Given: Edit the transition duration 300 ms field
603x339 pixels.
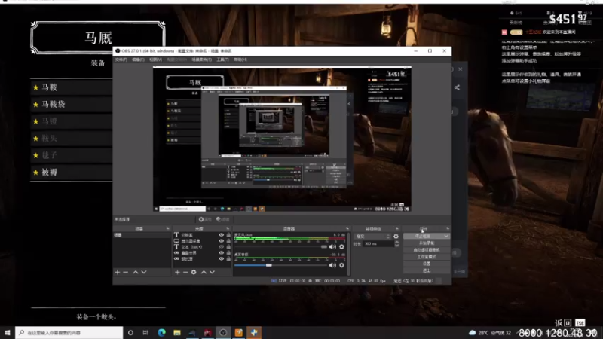Looking at the screenshot, I should [x=378, y=243].
